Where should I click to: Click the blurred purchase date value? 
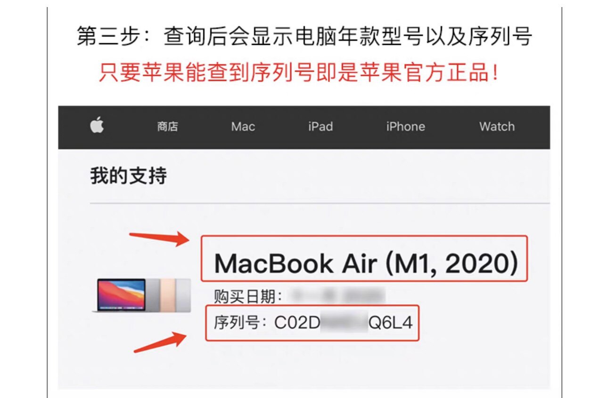coord(337,296)
